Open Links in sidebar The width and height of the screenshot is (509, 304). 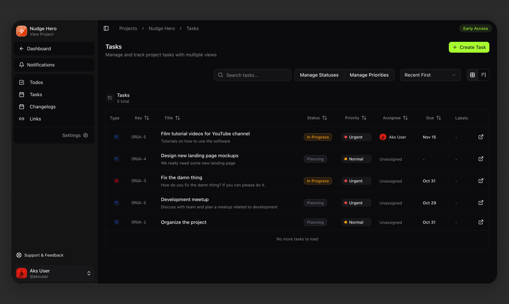54,119
